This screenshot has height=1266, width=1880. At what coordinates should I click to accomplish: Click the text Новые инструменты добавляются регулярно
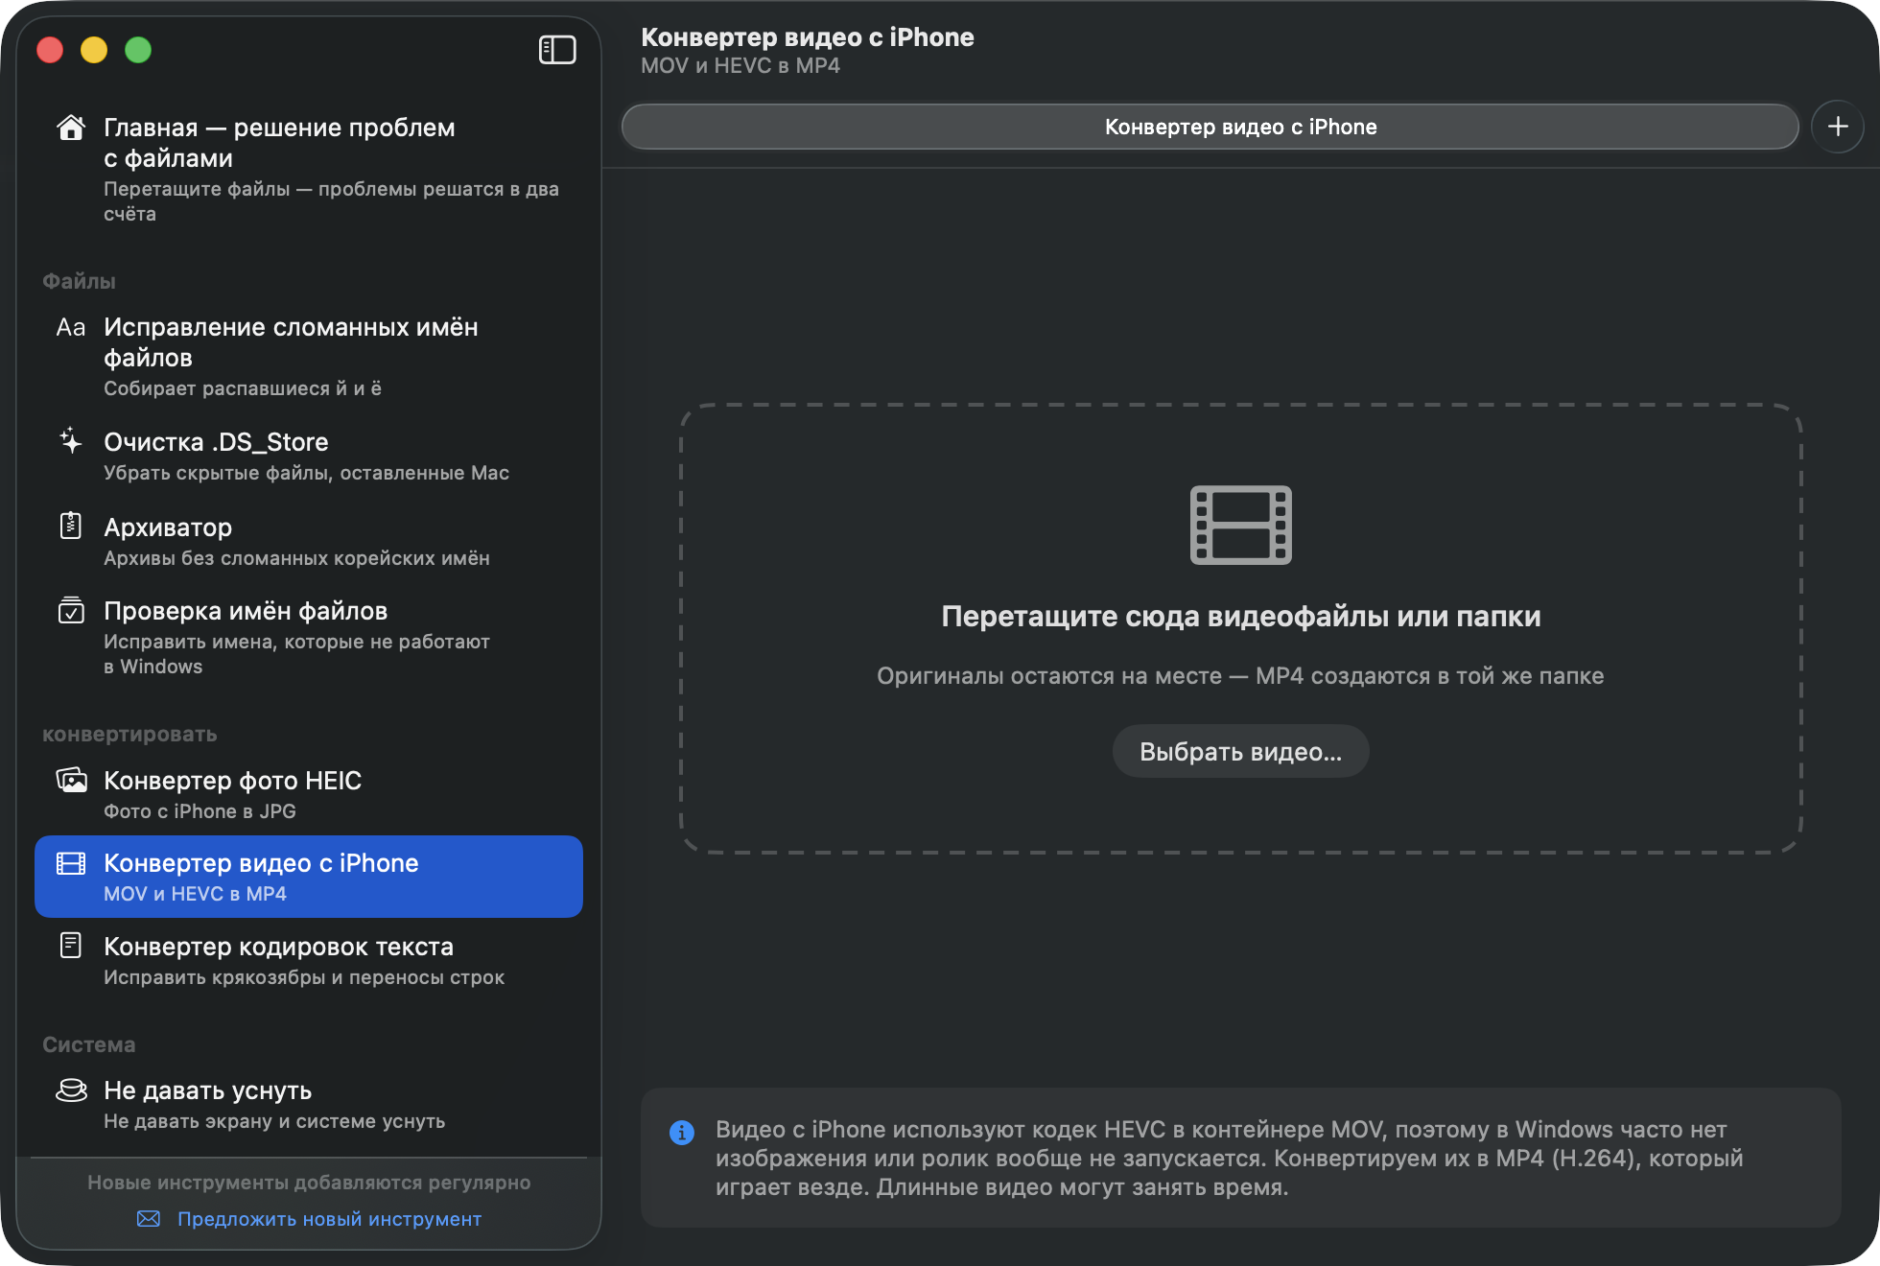[309, 1183]
